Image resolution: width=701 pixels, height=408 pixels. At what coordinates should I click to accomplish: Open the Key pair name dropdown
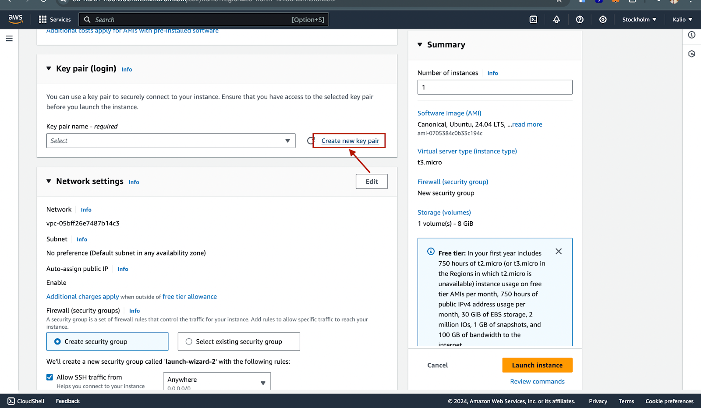coord(171,141)
